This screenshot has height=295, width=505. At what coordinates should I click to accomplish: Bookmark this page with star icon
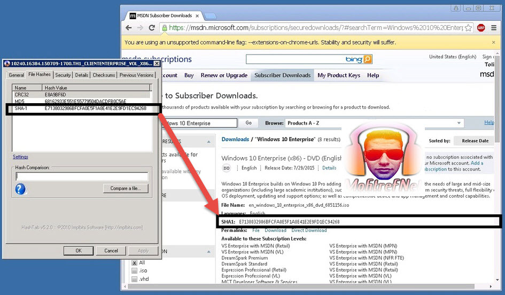[469, 28]
